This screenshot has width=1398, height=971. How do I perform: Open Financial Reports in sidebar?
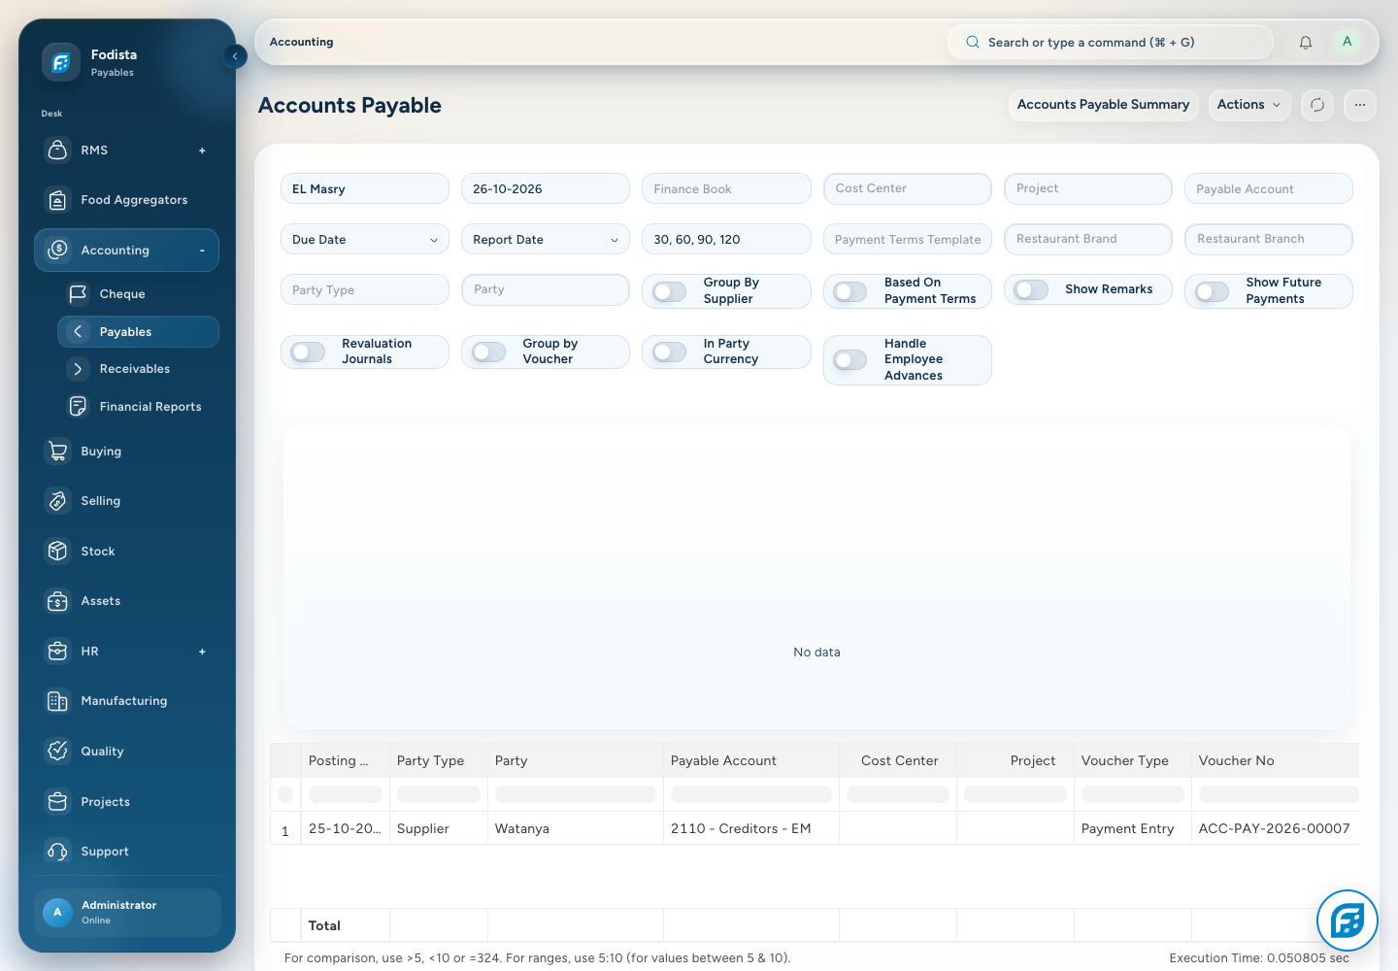pos(138,407)
